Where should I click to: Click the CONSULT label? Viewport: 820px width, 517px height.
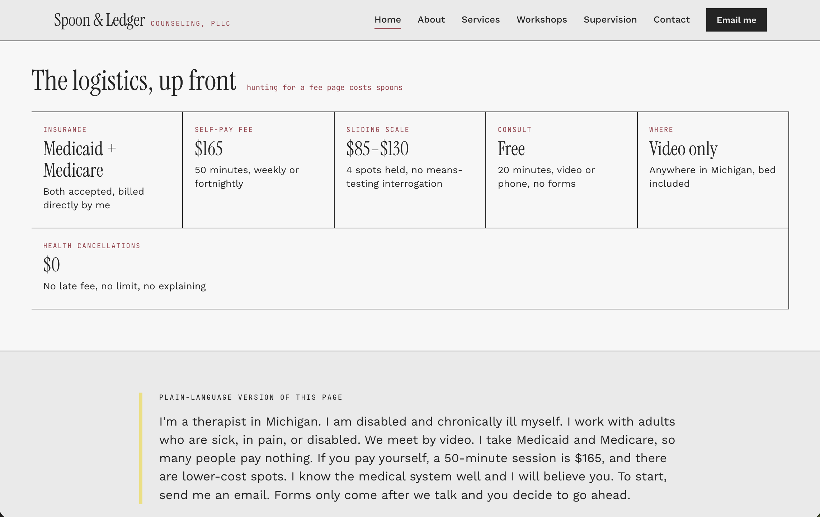click(514, 130)
